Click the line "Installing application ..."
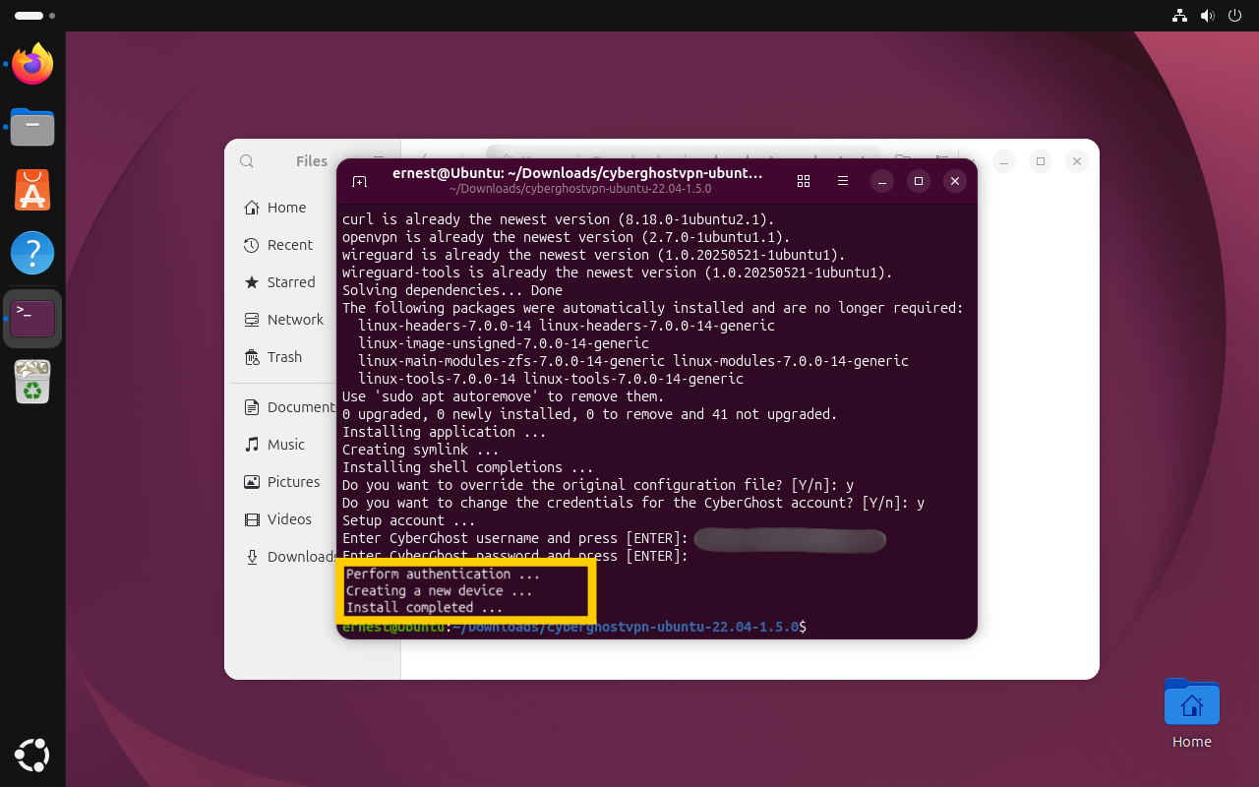 (444, 432)
